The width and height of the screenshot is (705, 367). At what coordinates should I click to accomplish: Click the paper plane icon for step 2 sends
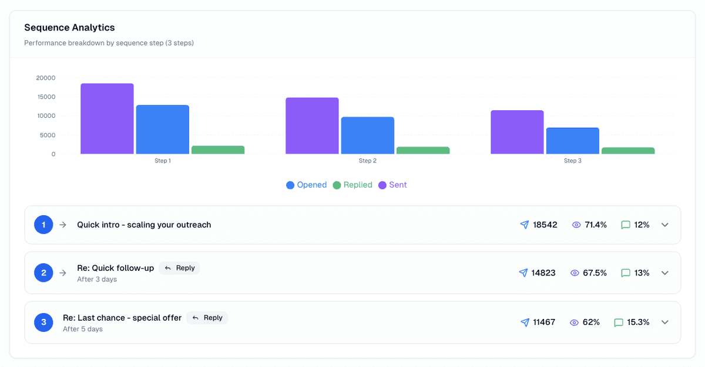pyautogui.click(x=523, y=273)
